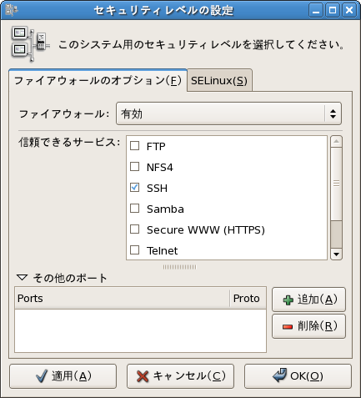This screenshot has height=398, width=361.
Task: Click the pane resize handle below services list
Action: 179,267
